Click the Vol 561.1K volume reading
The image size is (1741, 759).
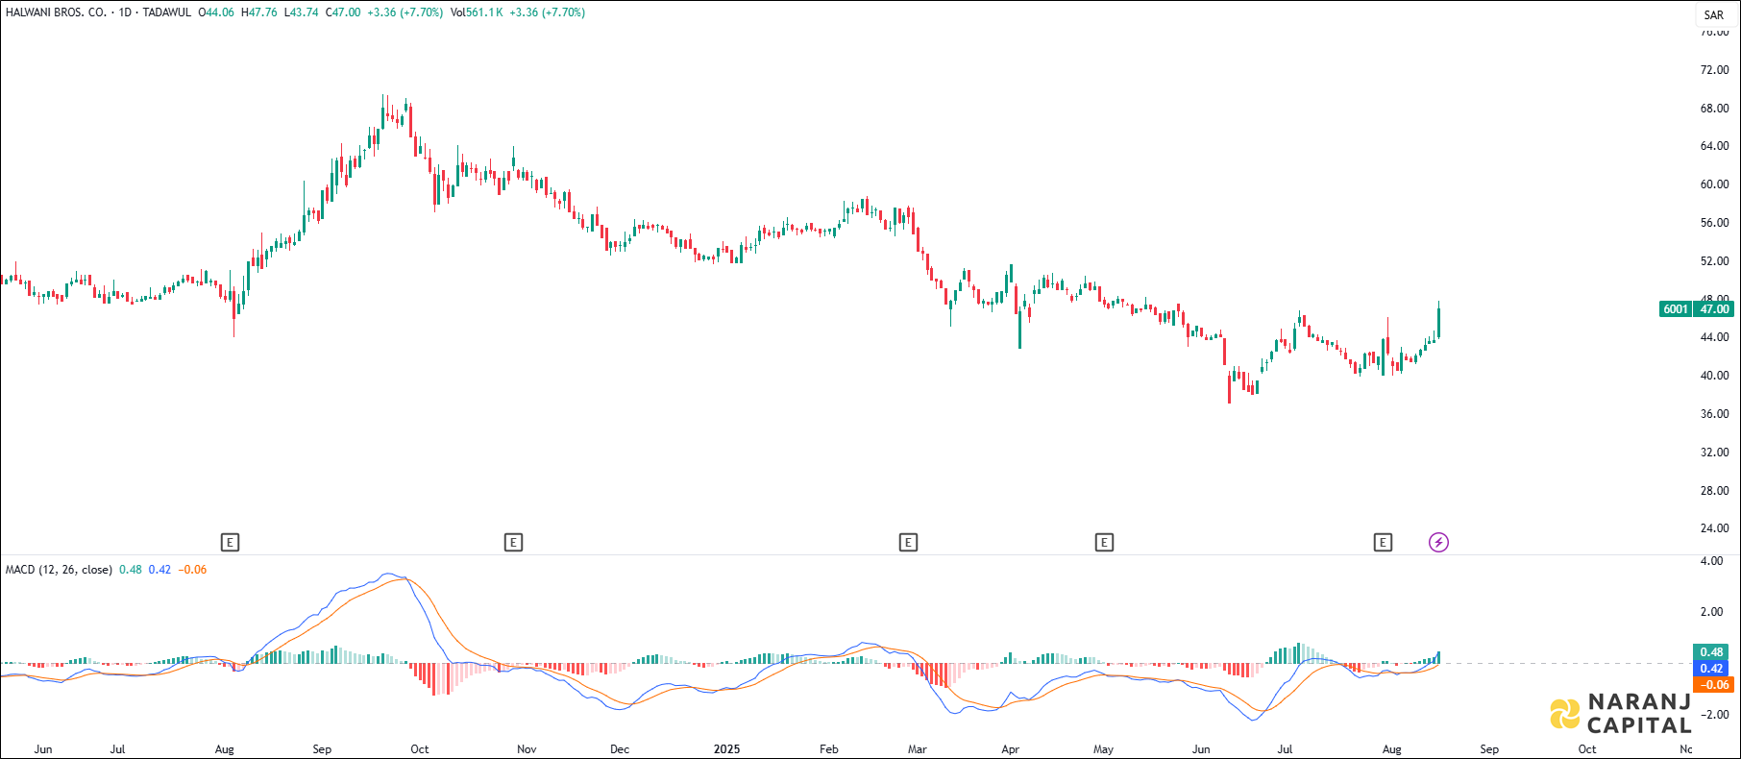(477, 12)
